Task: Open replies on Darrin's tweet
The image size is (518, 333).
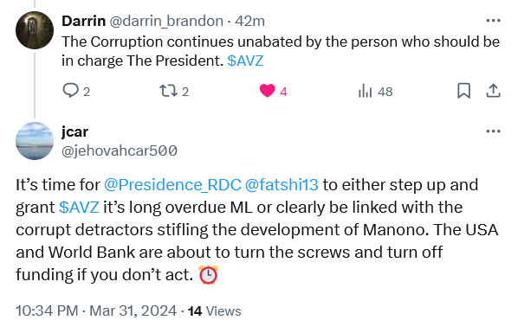Action: coord(76,91)
